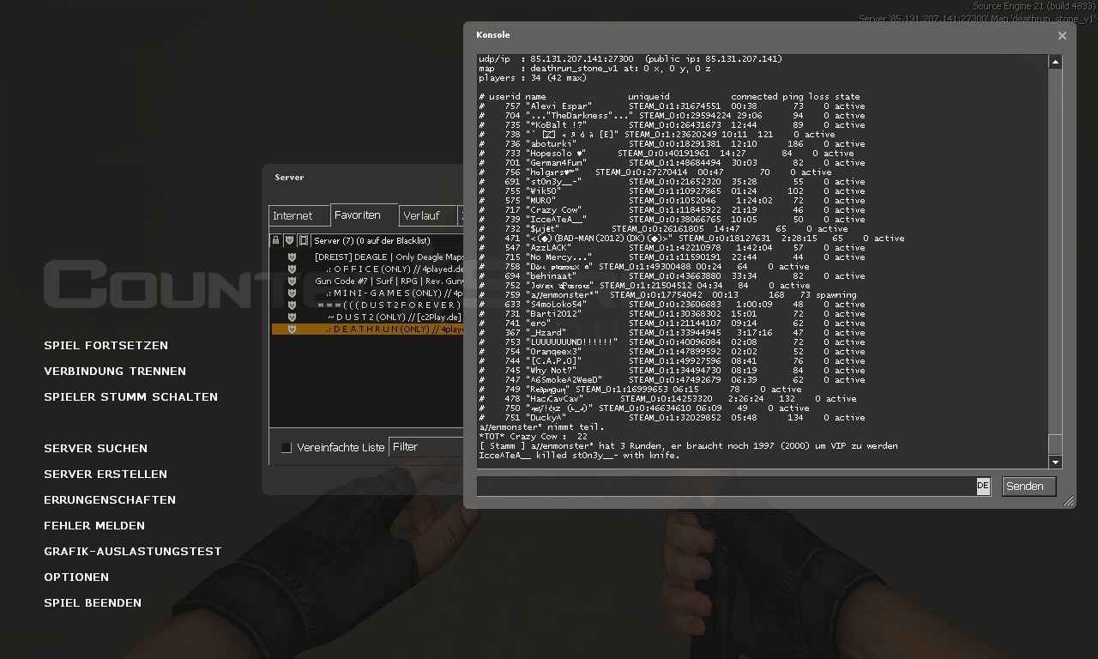Click the lock column header icon in Server window
The width and height of the screenshot is (1098, 659).
275,241
